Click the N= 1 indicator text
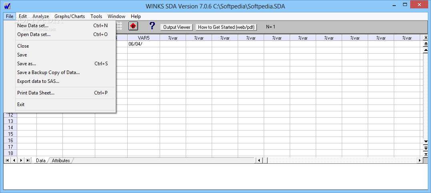The width and height of the screenshot is (431, 193). tap(271, 27)
